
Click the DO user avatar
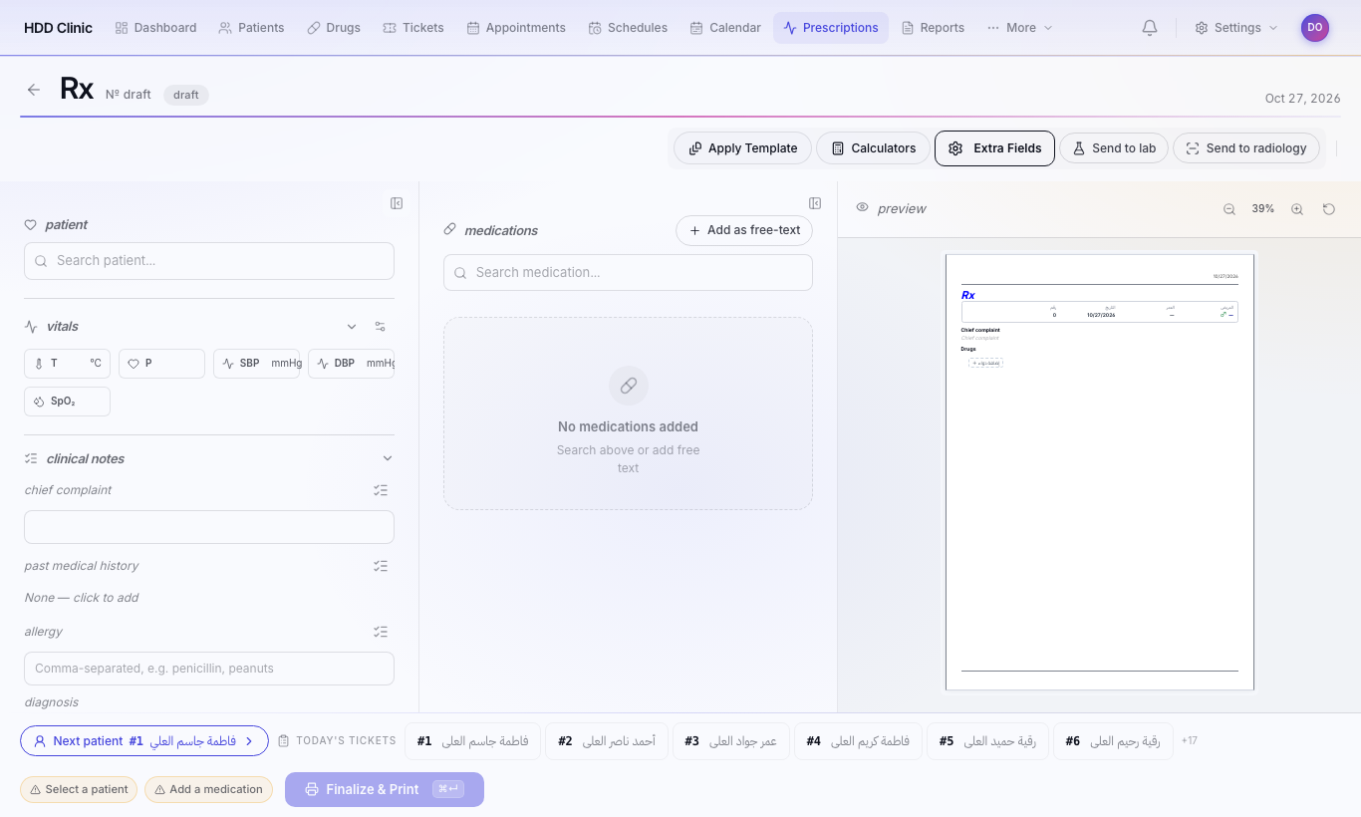pos(1315,28)
